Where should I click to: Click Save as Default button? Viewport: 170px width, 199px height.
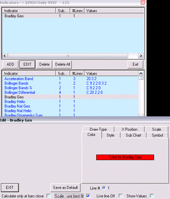pyautogui.click(x=65, y=188)
